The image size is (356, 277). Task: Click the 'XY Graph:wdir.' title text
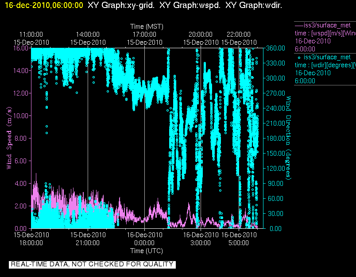254,5
